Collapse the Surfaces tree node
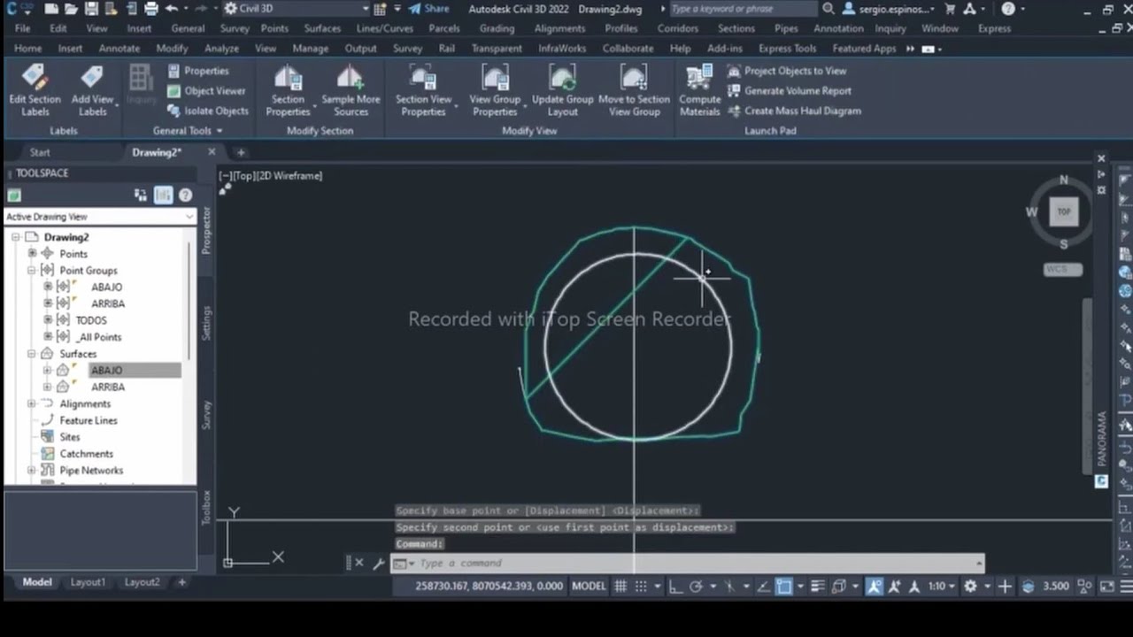1133x637 pixels. click(x=32, y=354)
